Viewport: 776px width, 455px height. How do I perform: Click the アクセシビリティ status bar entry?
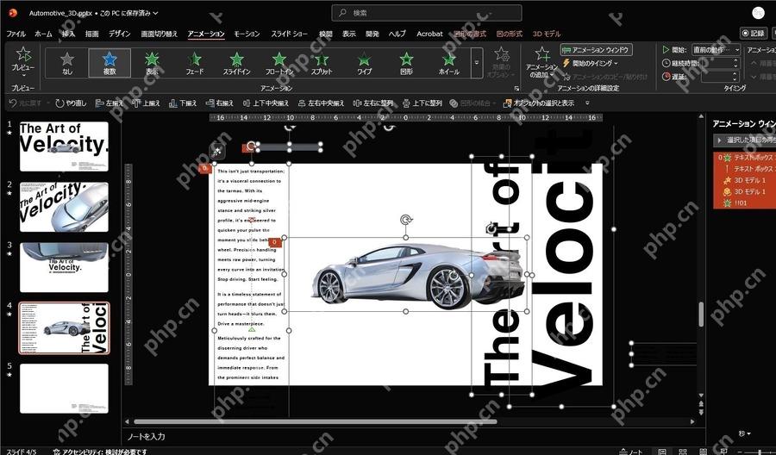pyautogui.click(x=100, y=452)
